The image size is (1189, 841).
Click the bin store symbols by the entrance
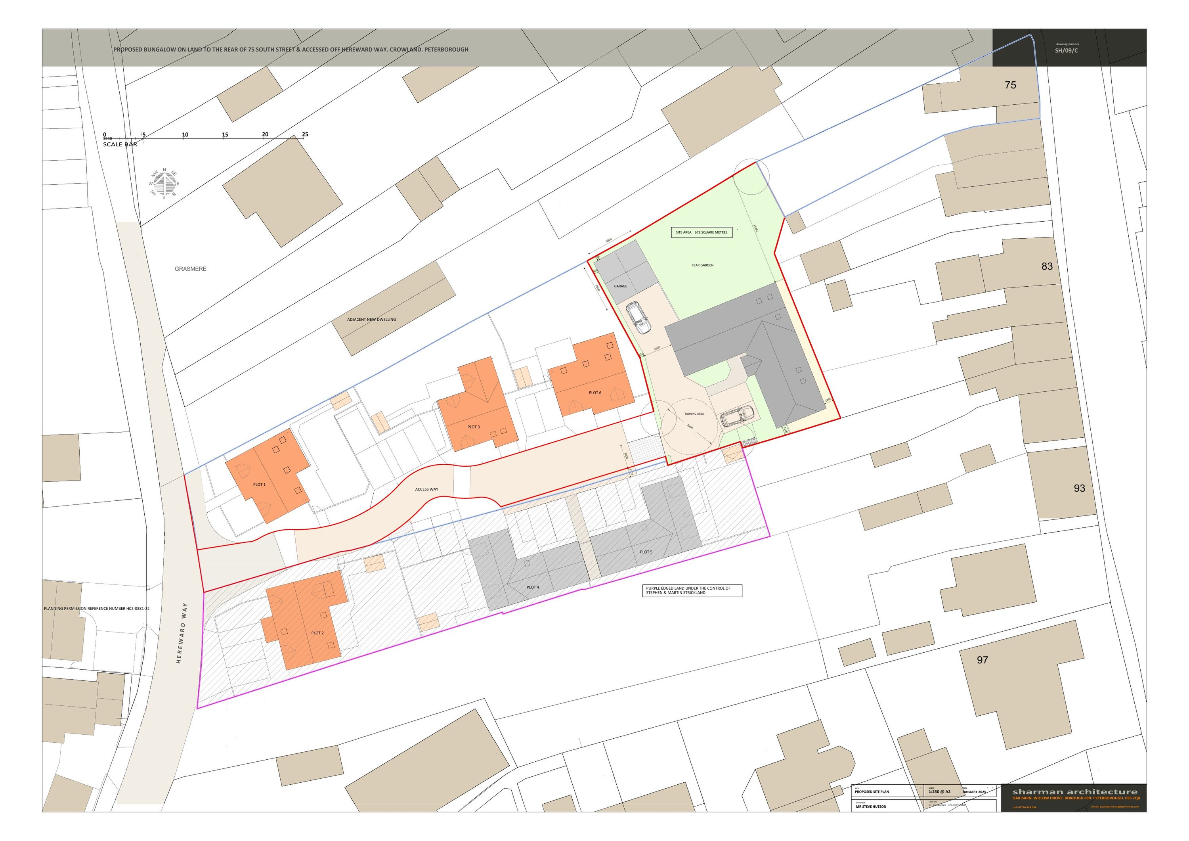click(749, 442)
